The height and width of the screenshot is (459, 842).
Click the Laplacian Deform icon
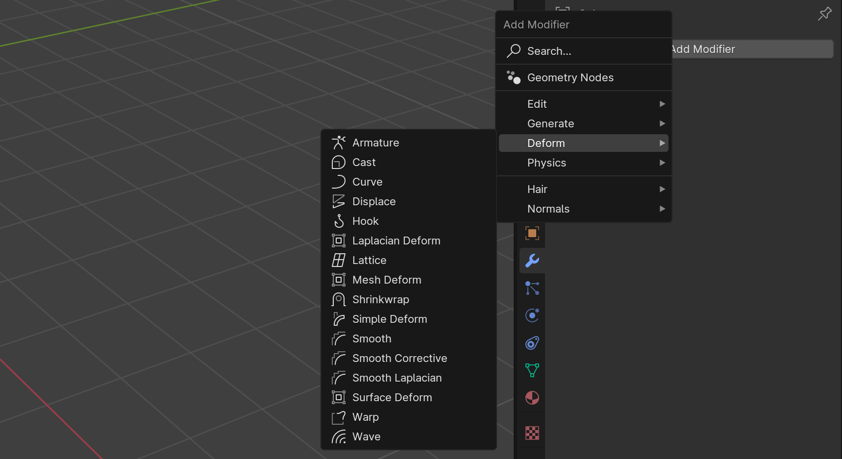339,241
